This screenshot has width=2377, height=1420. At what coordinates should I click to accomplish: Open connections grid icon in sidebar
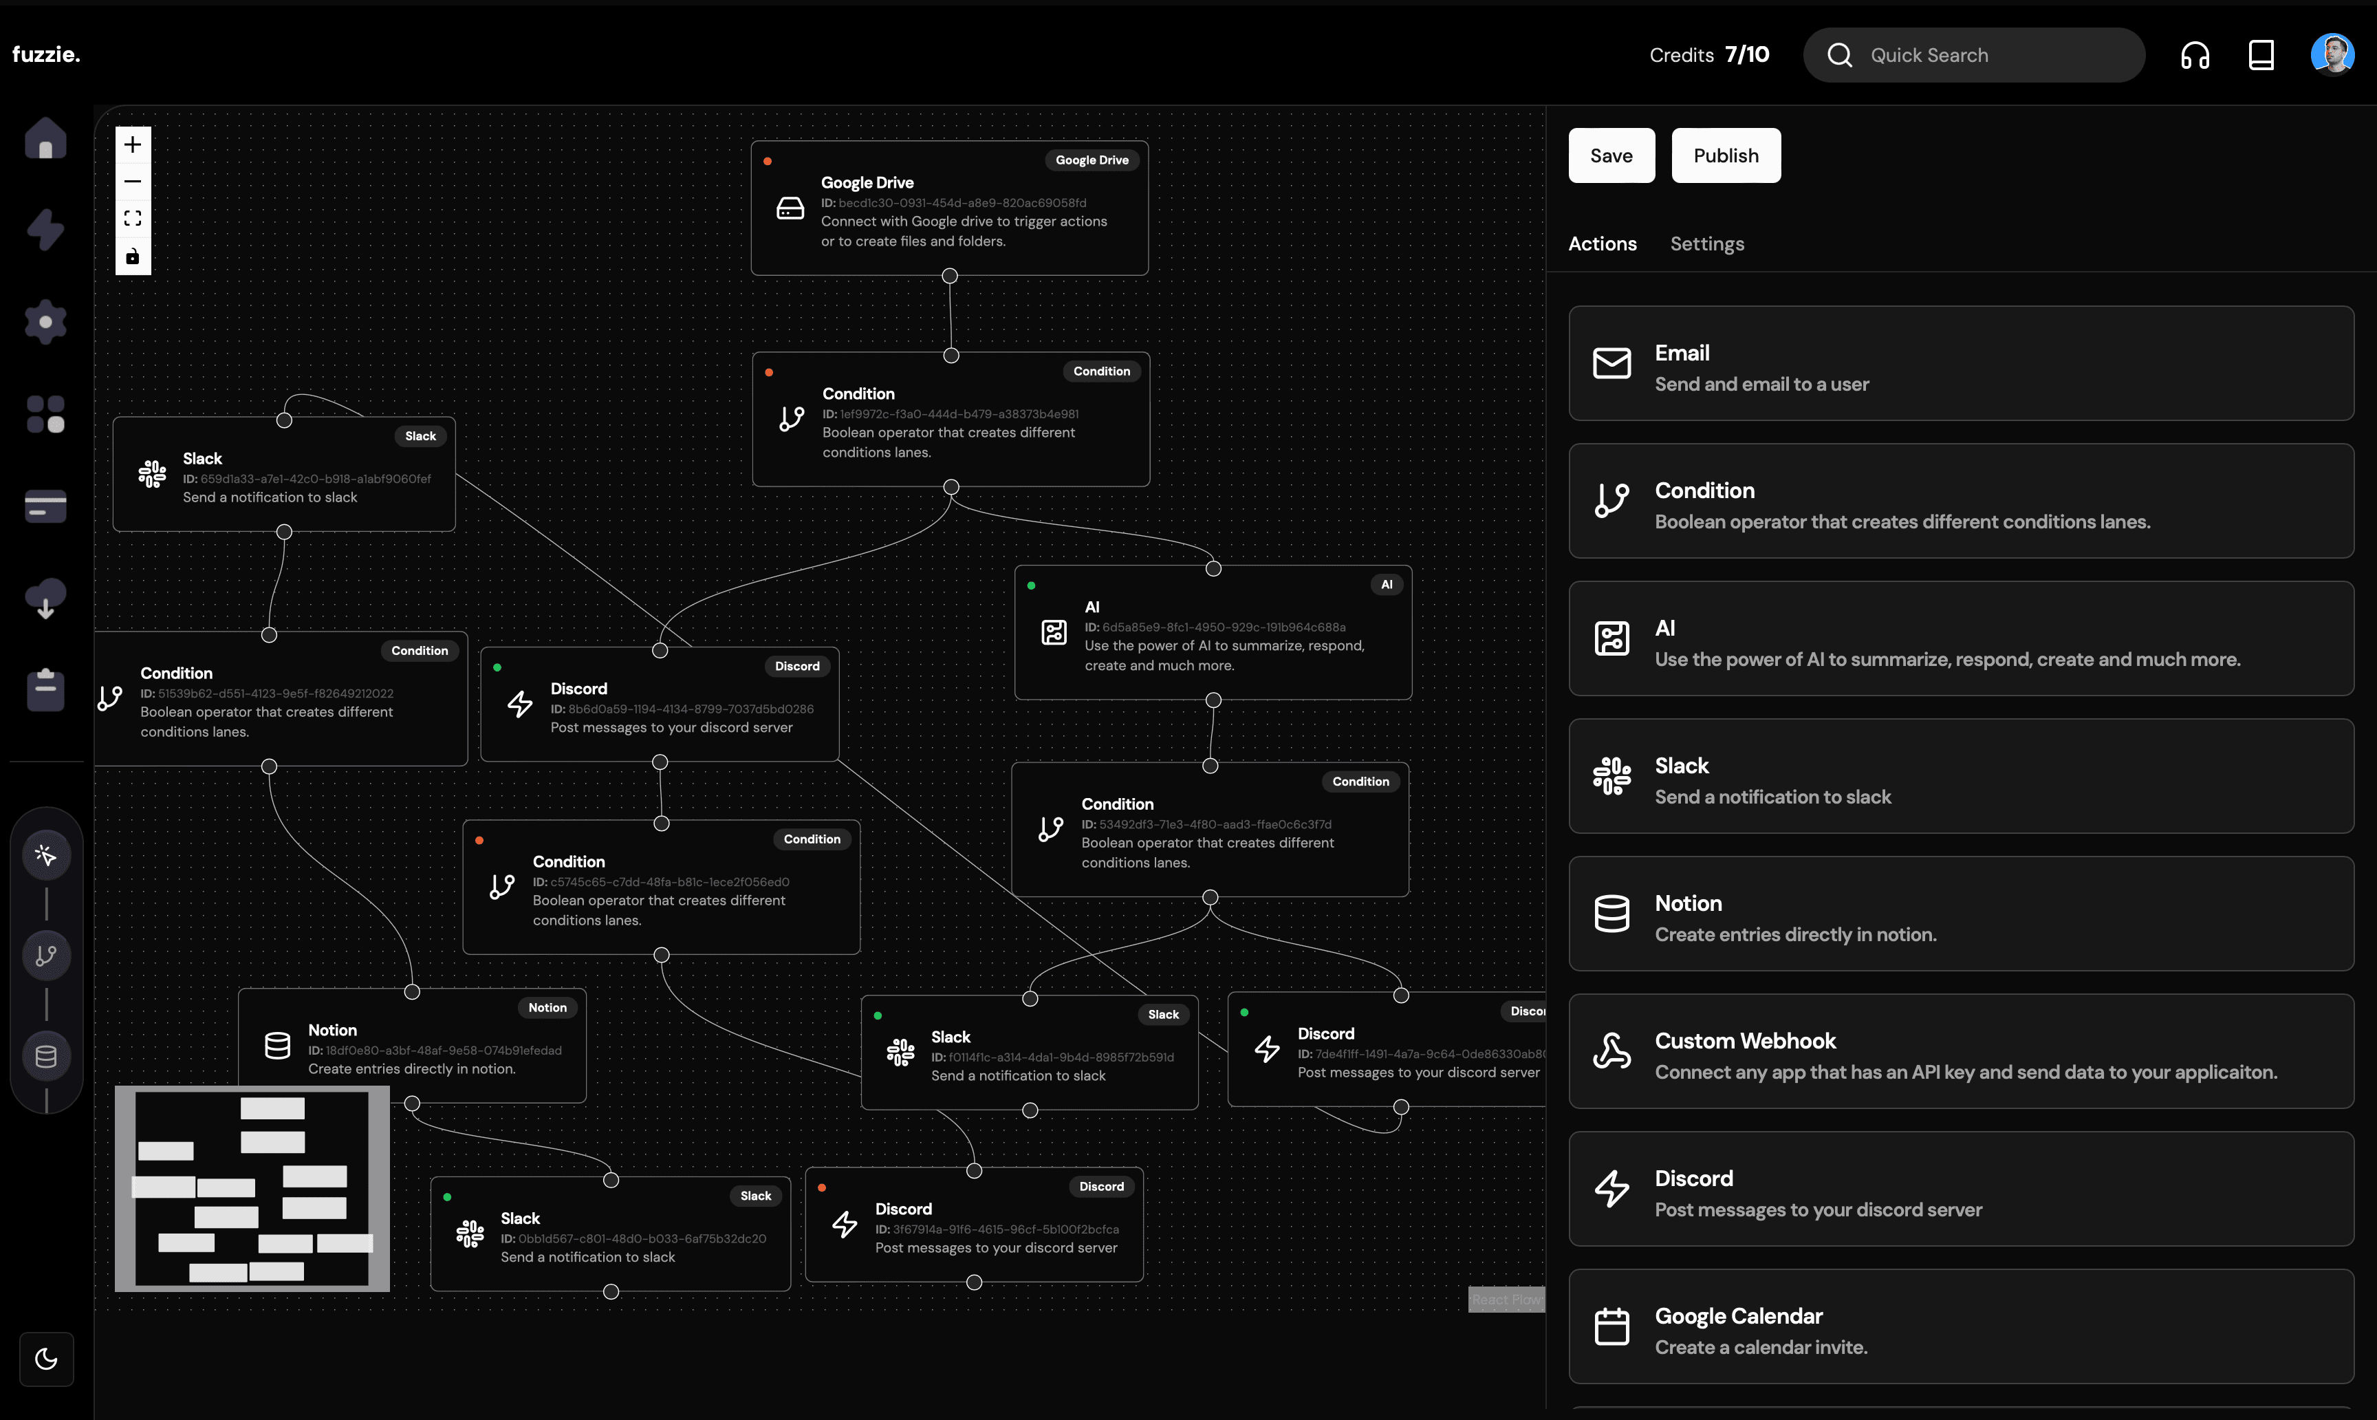(x=45, y=414)
